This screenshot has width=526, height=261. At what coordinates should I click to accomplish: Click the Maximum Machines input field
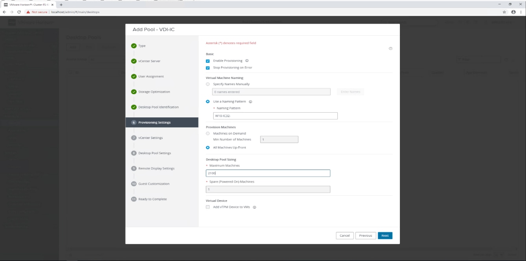[268, 173]
